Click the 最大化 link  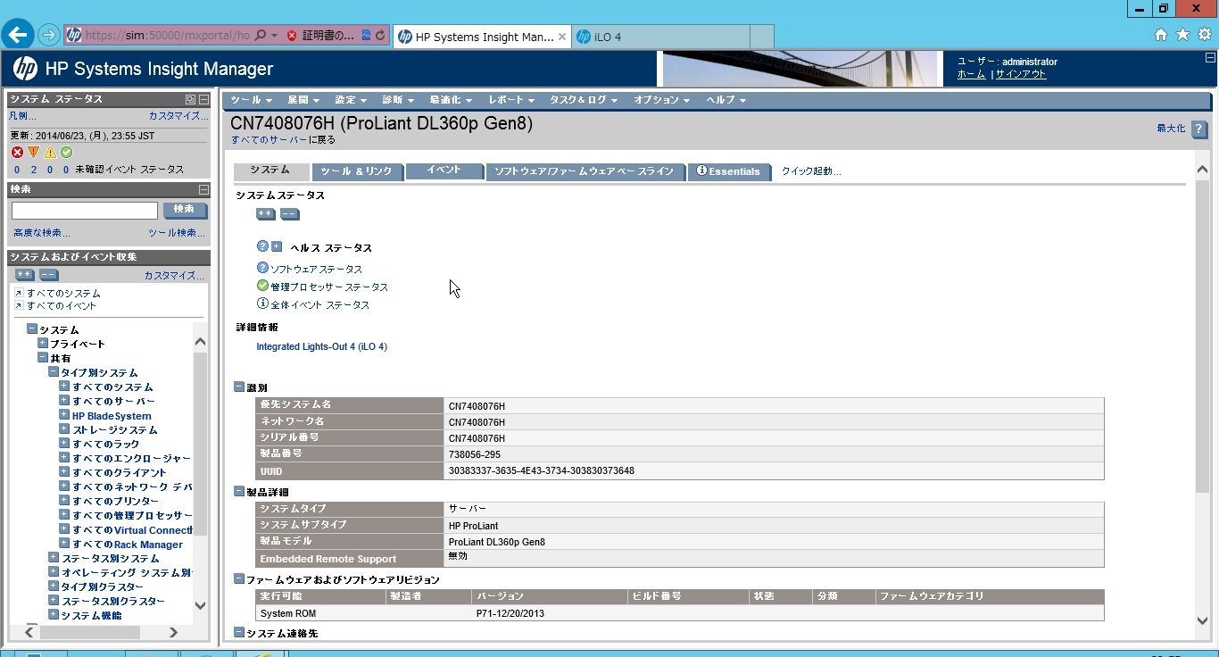click(1171, 129)
